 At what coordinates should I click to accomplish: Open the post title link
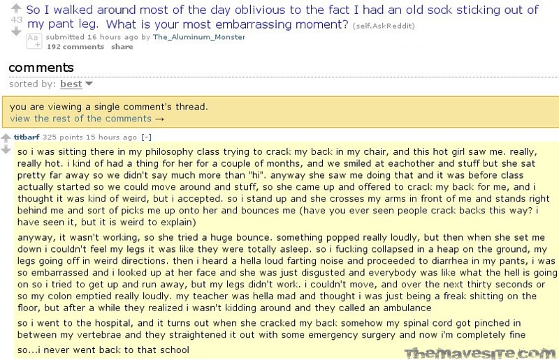tap(282, 17)
